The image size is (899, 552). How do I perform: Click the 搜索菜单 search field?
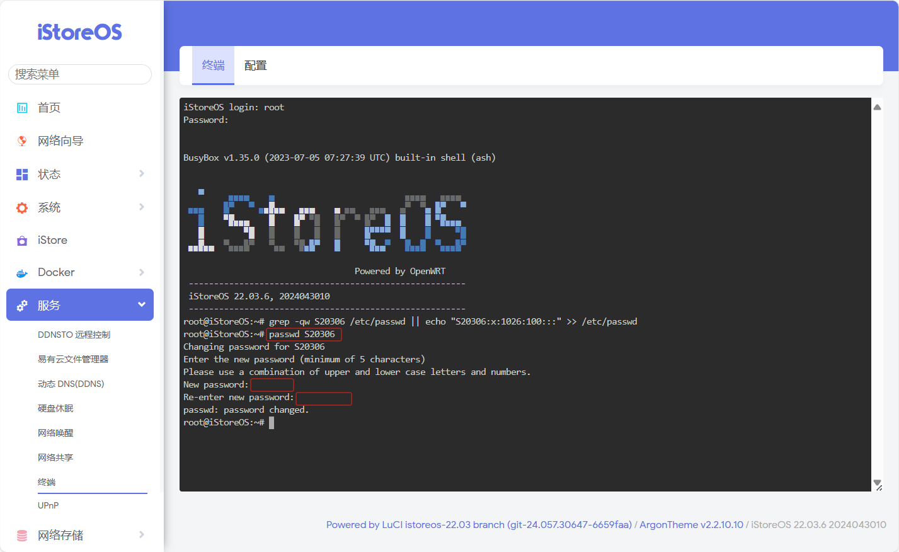tap(80, 74)
